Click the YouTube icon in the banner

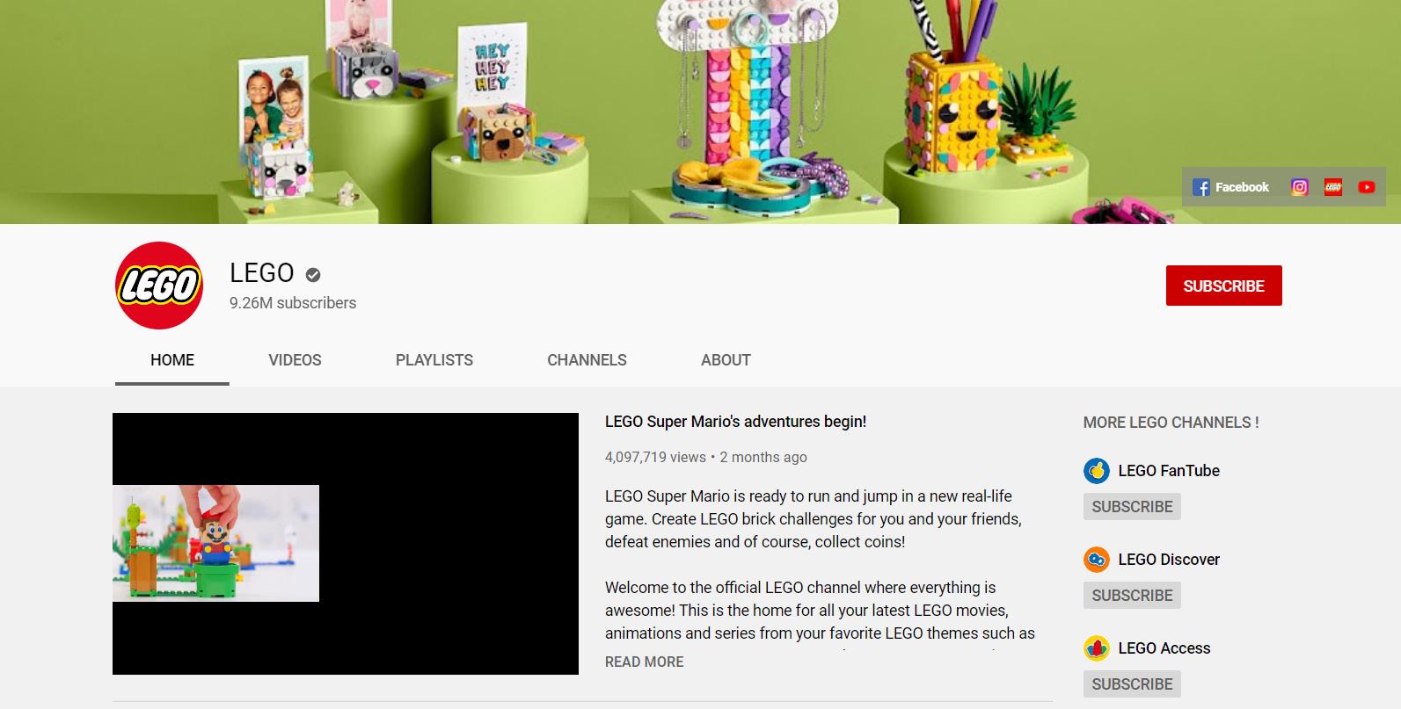coord(1367,187)
